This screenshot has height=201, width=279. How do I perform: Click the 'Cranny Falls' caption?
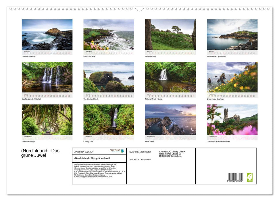(88, 142)
